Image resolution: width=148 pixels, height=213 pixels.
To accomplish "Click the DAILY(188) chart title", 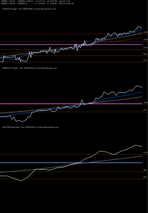I will [29, 9].
